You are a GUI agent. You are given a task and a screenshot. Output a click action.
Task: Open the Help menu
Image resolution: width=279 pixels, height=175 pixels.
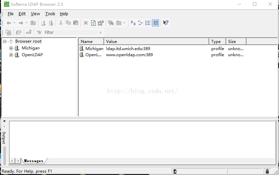click(64, 14)
